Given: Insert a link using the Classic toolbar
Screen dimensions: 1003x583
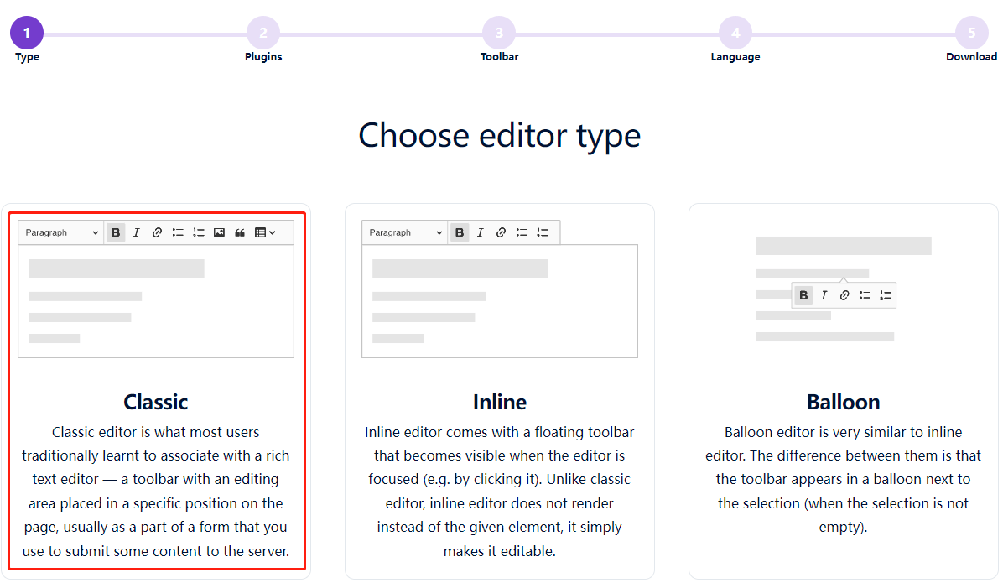Looking at the screenshot, I should 157,232.
